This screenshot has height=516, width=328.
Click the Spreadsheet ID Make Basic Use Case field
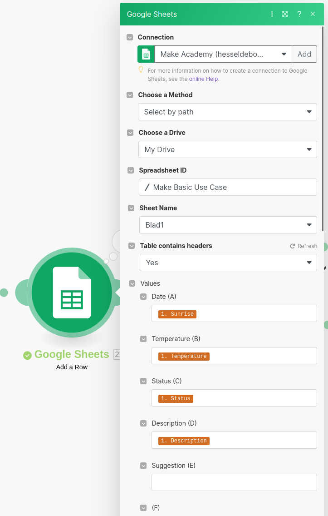click(x=228, y=187)
